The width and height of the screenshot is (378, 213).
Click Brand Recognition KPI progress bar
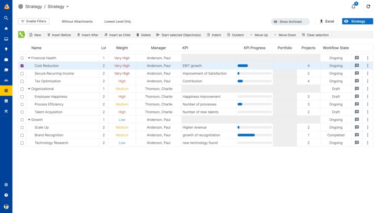pyautogui.click(x=255, y=135)
